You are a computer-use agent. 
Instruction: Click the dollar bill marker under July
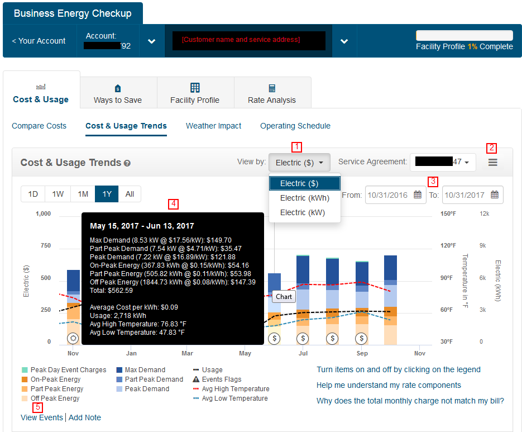(303, 338)
